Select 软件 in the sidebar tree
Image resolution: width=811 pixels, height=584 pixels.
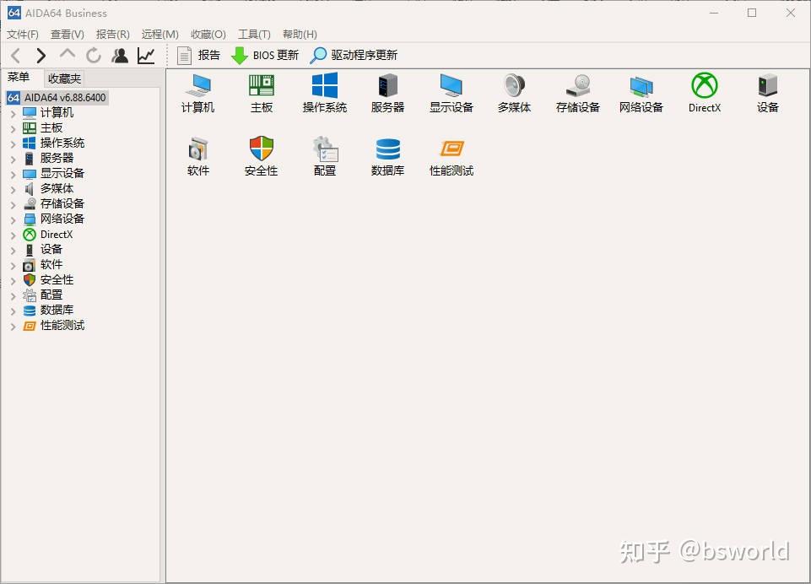[x=51, y=265]
